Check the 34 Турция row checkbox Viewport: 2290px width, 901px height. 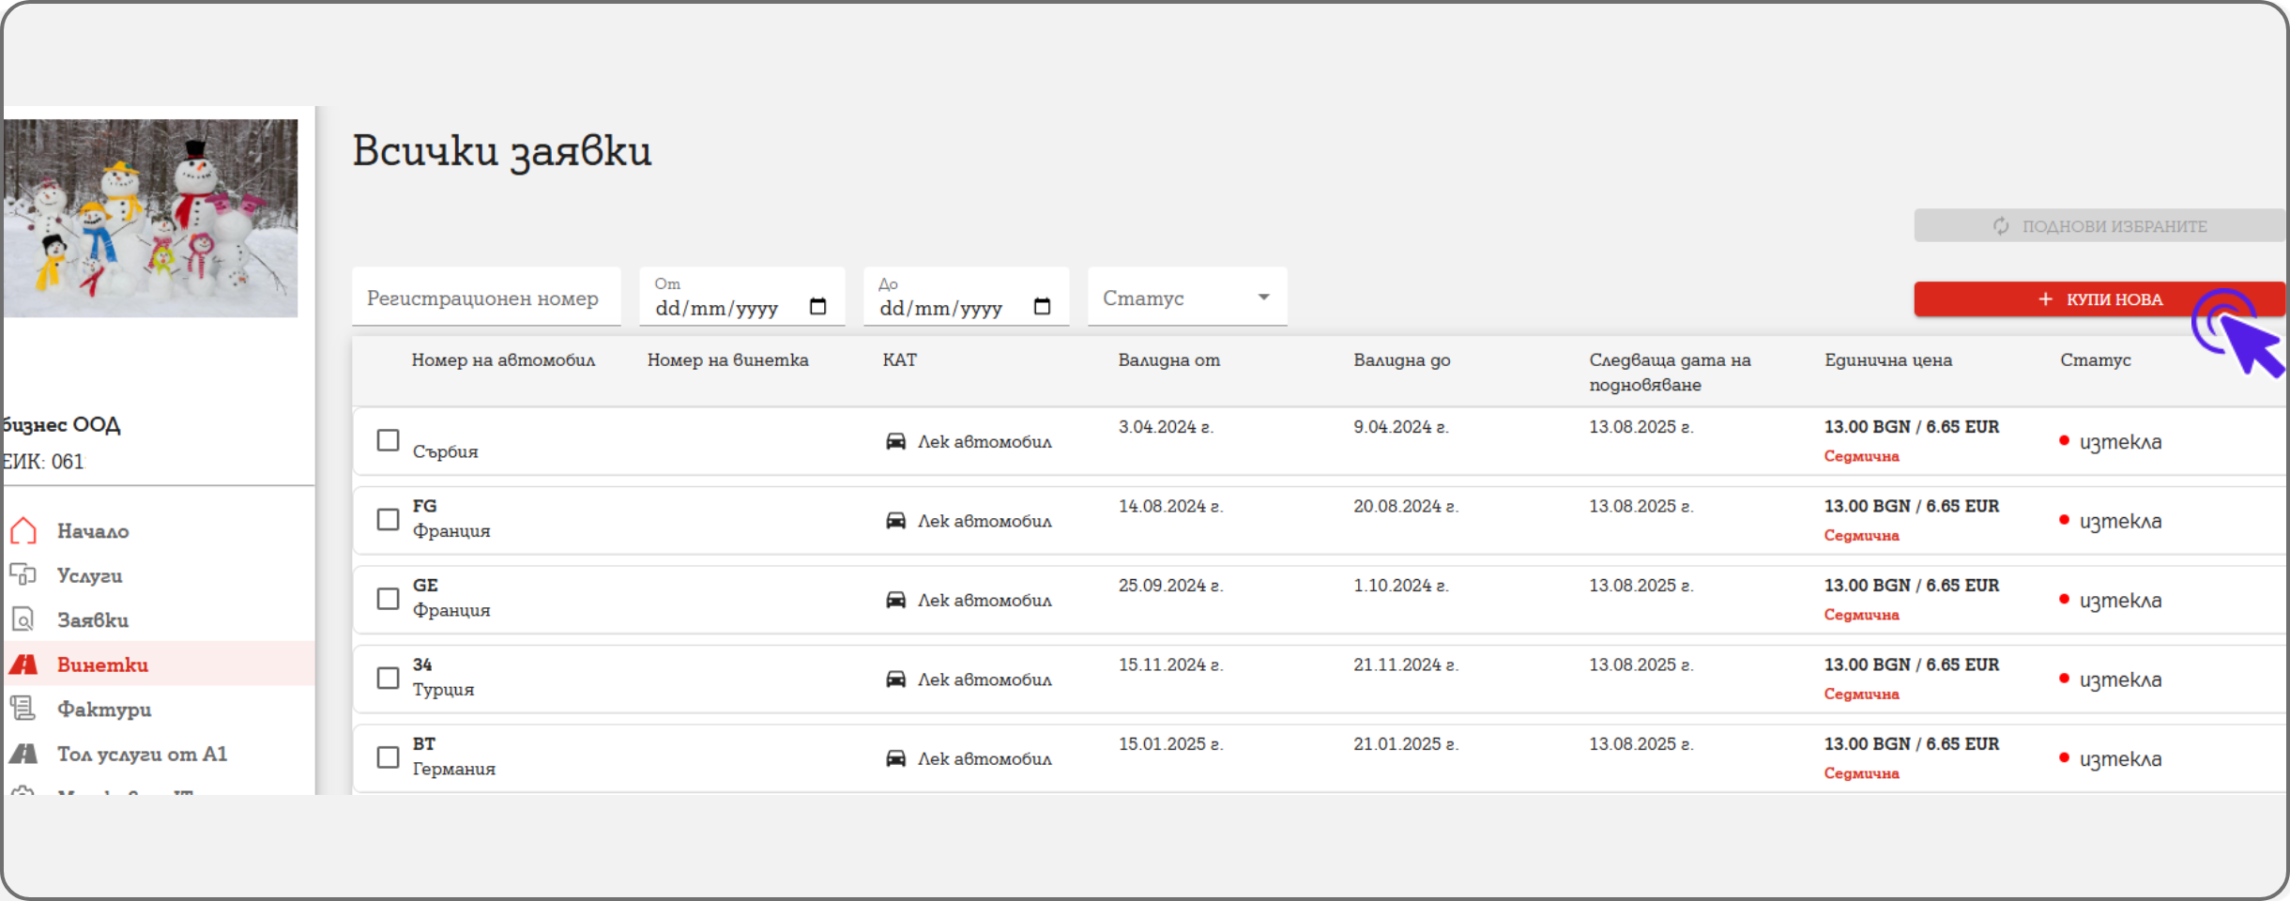click(x=388, y=678)
